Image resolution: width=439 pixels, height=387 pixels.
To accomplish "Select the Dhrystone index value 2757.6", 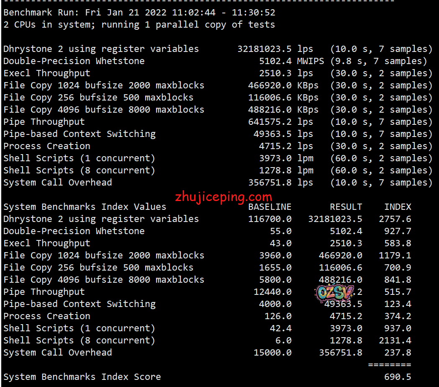I will click(398, 219).
